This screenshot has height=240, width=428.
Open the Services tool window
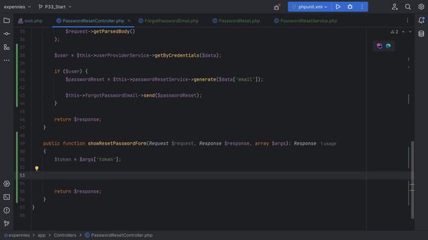(x=7, y=184)
